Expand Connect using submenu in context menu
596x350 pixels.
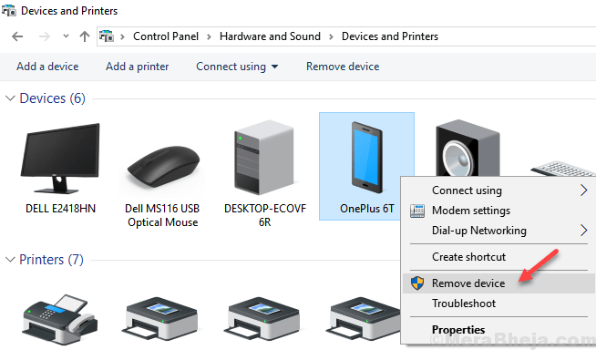pos(498,190)
